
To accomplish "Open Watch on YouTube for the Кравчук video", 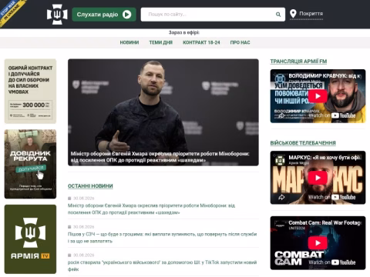I will [332, 115].
